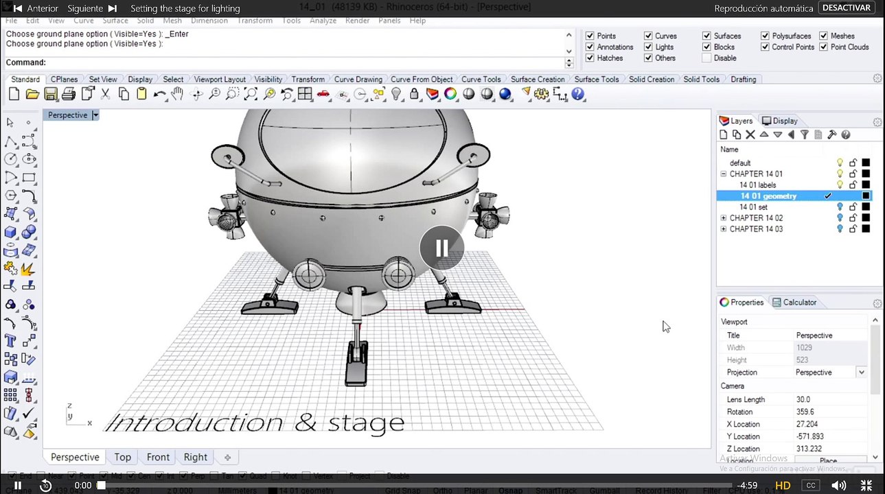Undo with the curved arrow icon

click(x=160, y=94)
